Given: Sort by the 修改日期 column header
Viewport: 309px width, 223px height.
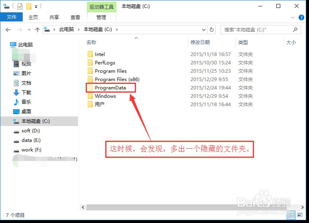Looking at the screenshot, I should 200,42.
